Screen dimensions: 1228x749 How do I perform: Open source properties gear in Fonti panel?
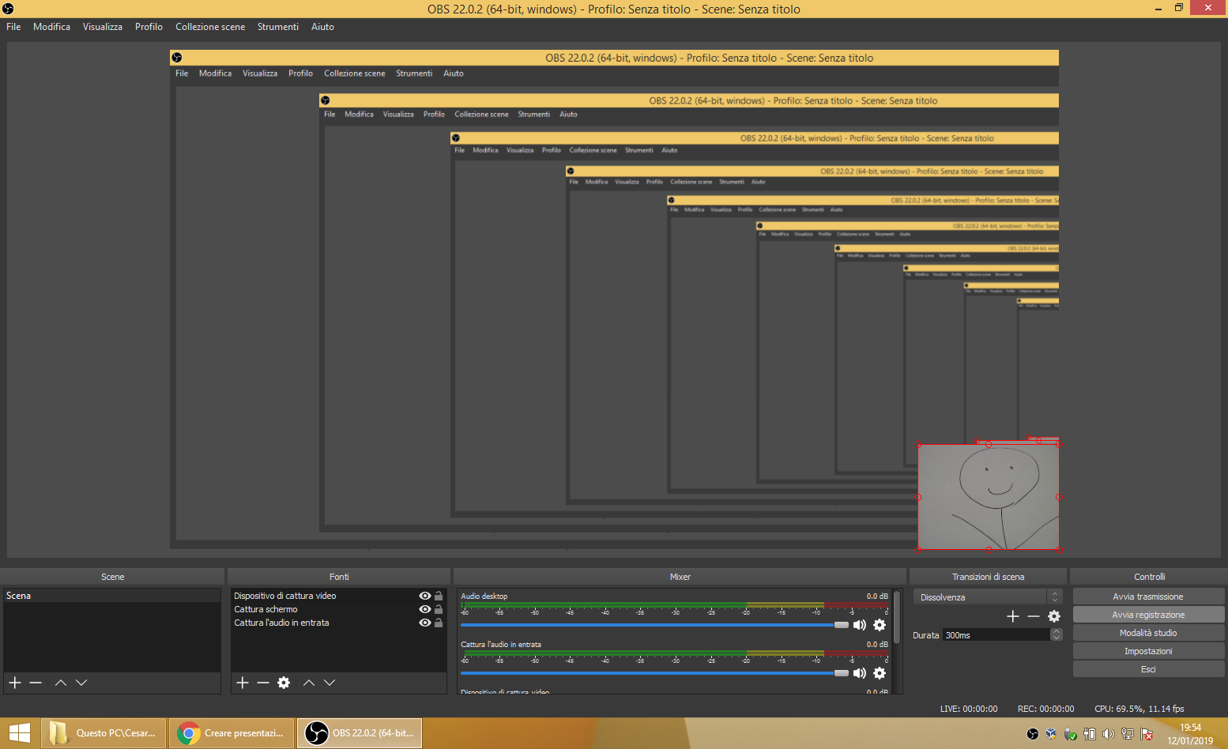tap(284, 683)
